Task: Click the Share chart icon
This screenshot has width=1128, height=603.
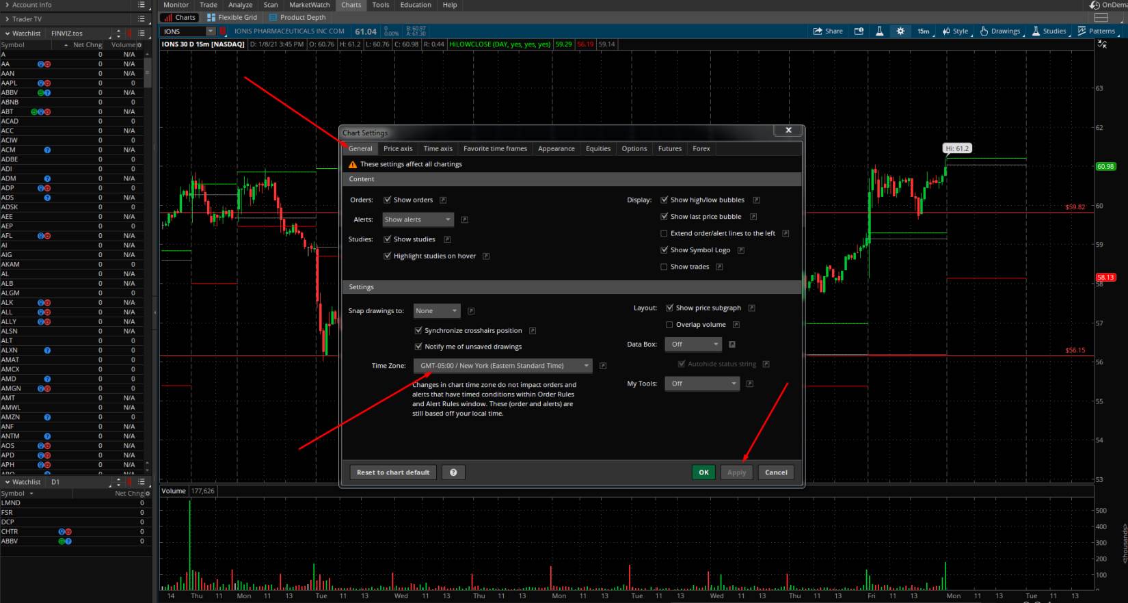Action: [828, 31]
